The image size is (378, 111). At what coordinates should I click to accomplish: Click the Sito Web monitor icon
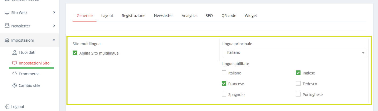pyautogui.click(x=7, y=12)
